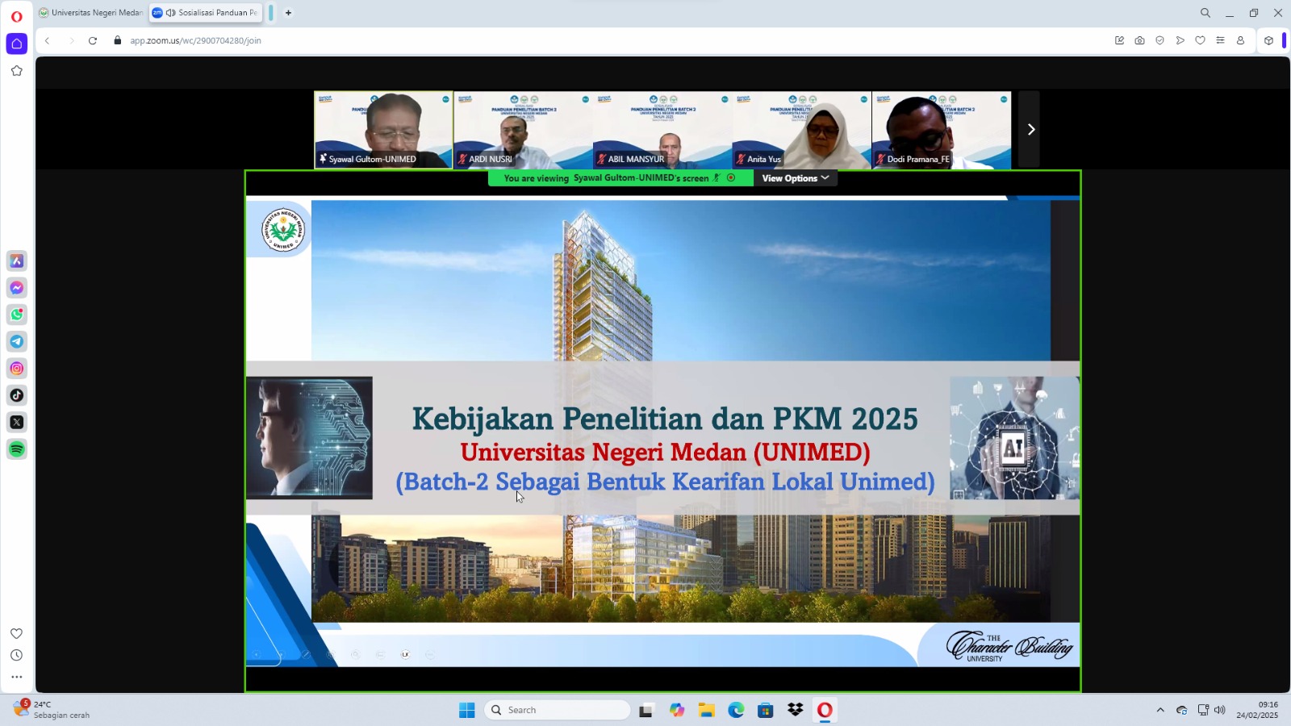Open the Opera bookmarks star icon
The image size is (1291, 726).
pyautogui.click(x=17, y=71)
